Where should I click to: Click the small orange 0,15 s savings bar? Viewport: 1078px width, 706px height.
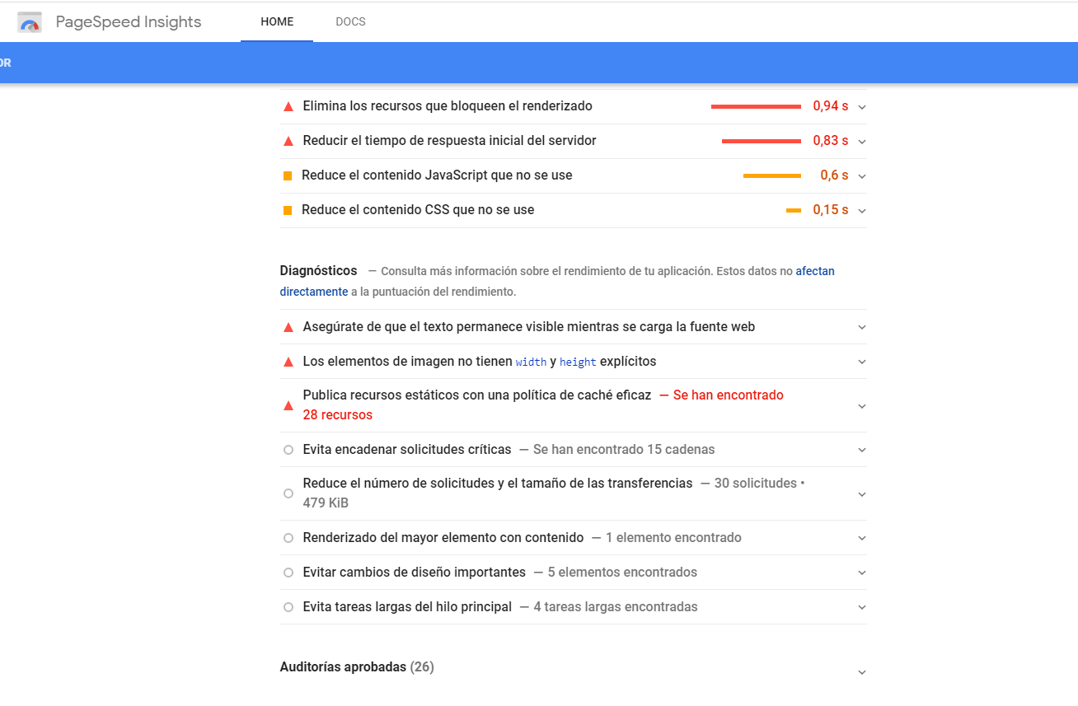(794, 211)
